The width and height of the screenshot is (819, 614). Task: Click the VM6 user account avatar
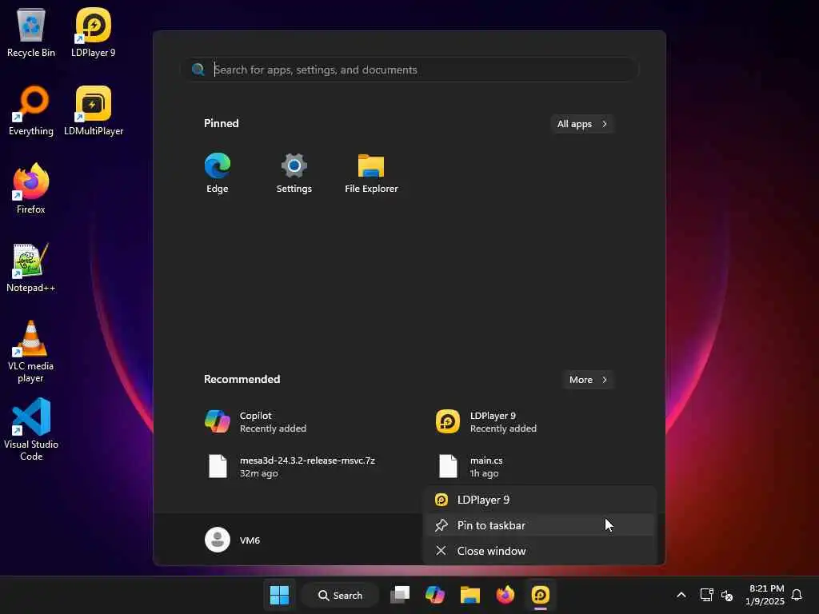[x=218, y=540]
